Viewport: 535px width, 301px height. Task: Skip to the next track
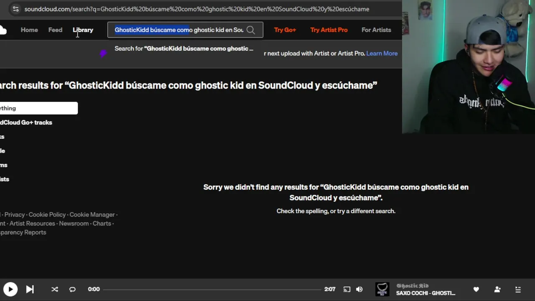click(x=30, y=289)
